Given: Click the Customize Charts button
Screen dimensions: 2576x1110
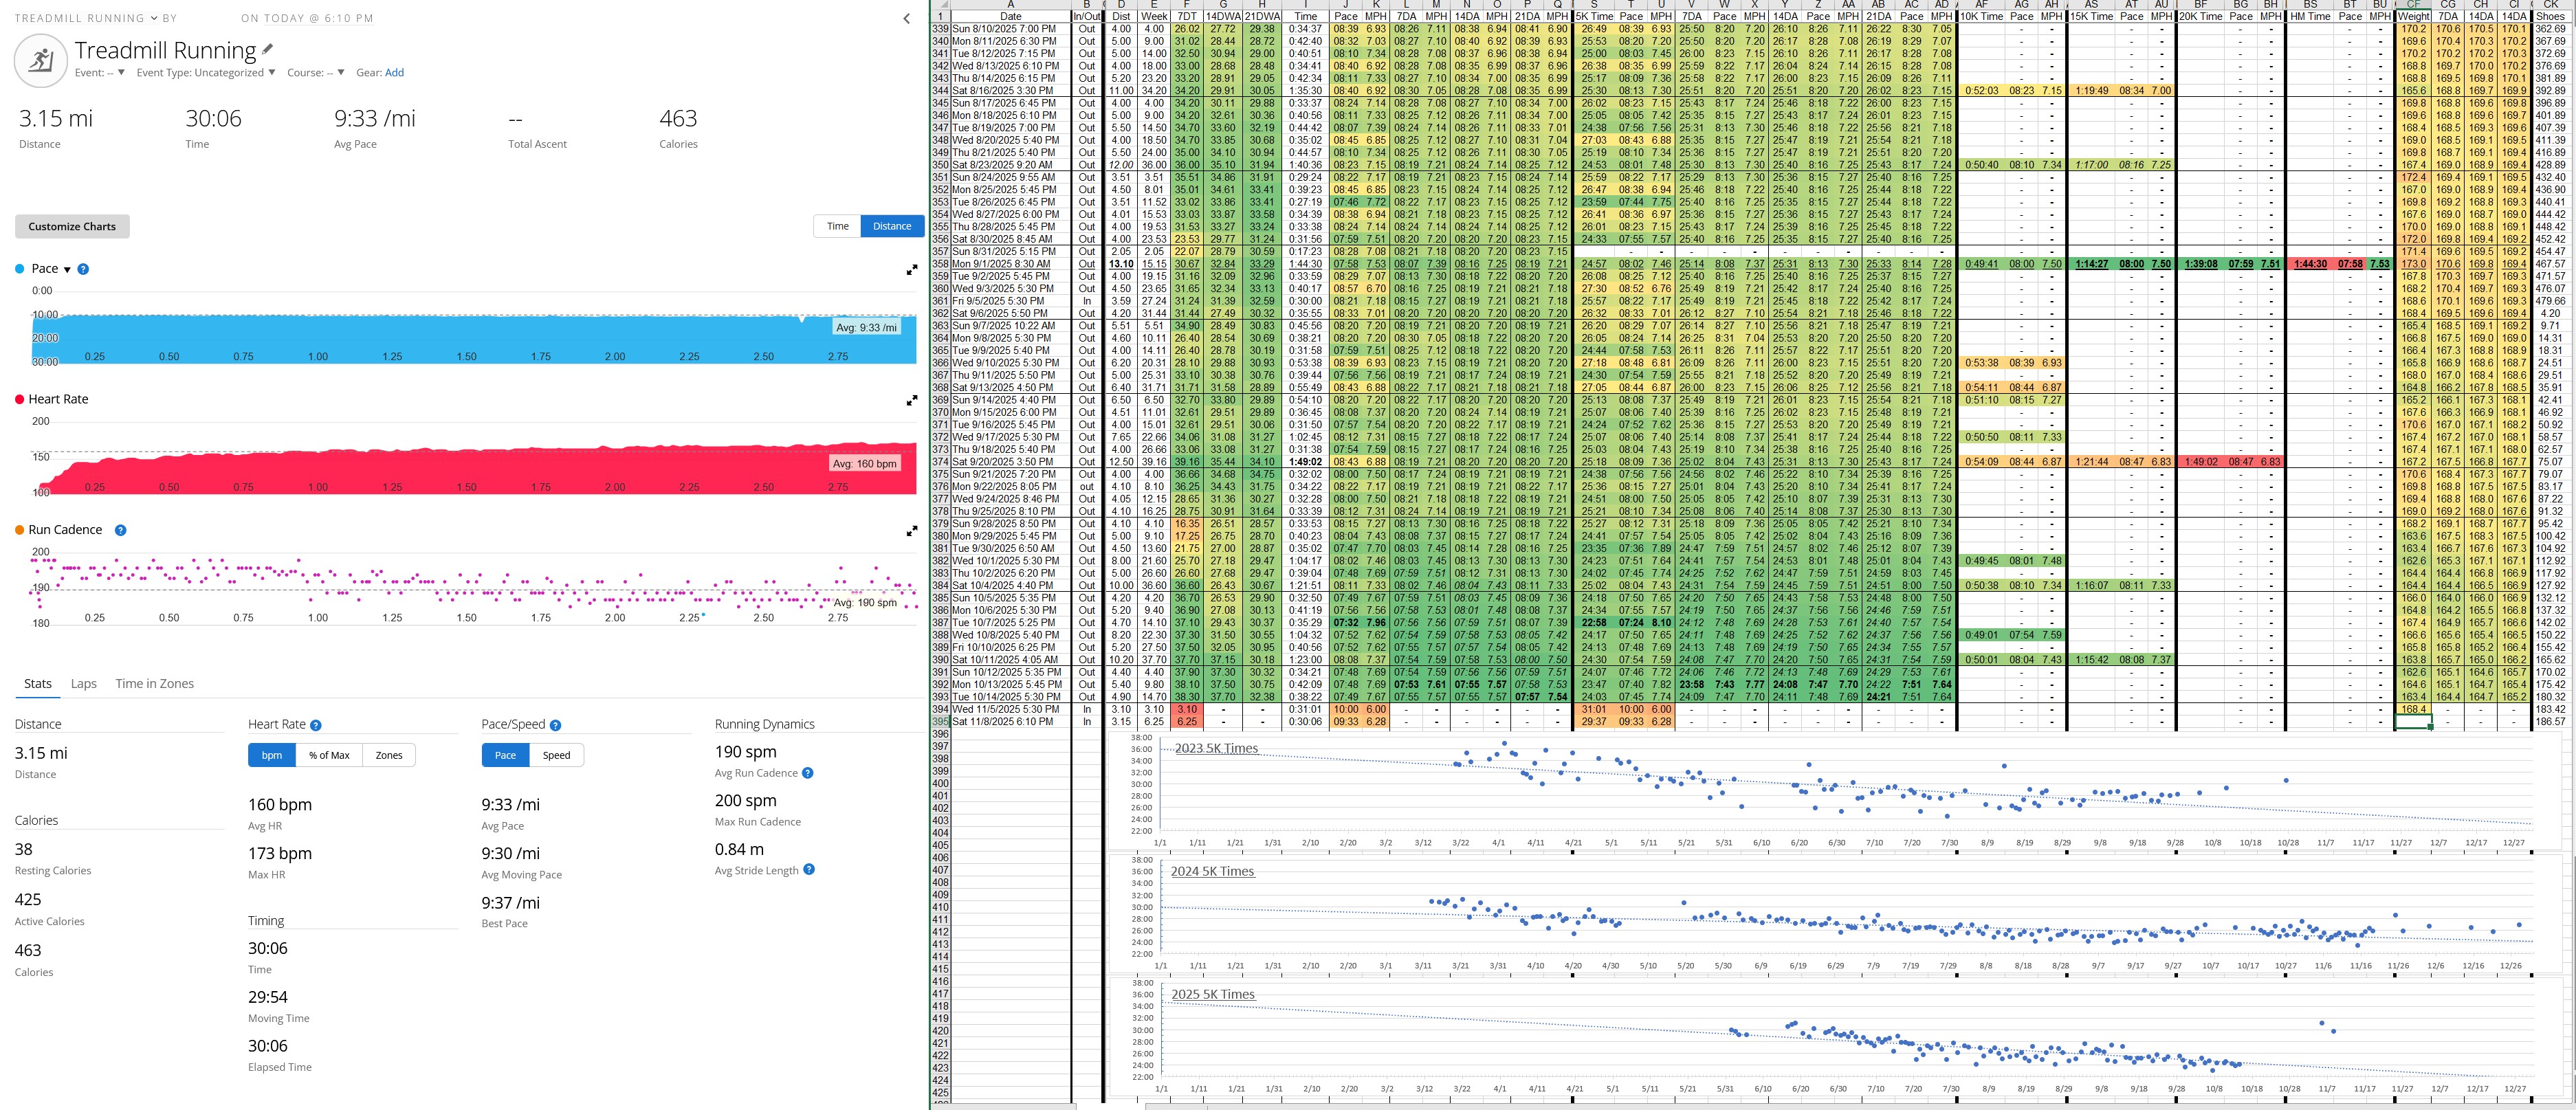Looking at the screenshot, I should [72, 226].
